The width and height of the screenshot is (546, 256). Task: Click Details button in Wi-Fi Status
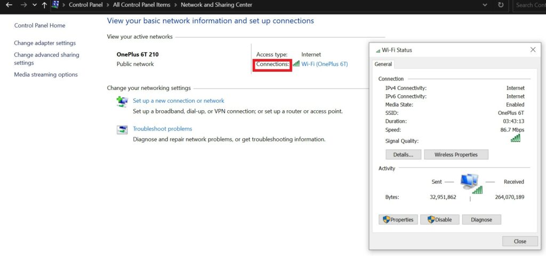[403, 154]
